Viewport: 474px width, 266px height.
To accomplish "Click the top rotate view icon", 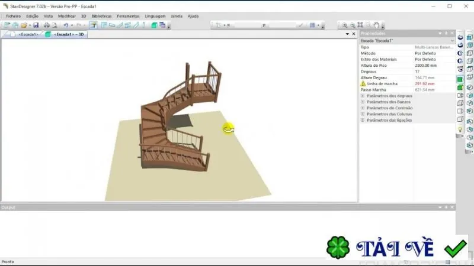I will pos(460,37).
